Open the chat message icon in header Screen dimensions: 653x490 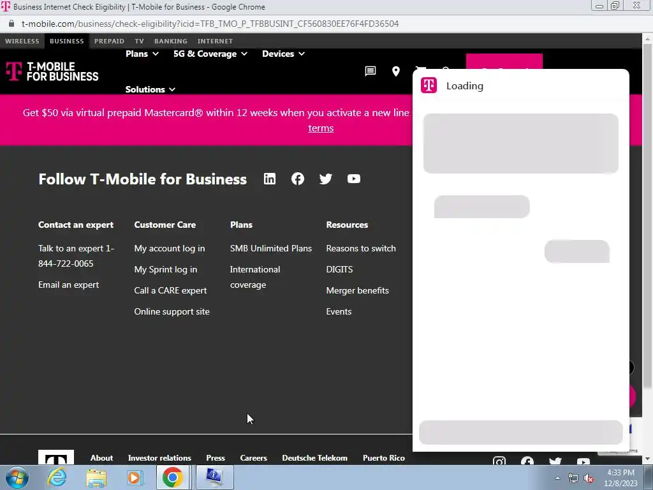coord(371,71)
